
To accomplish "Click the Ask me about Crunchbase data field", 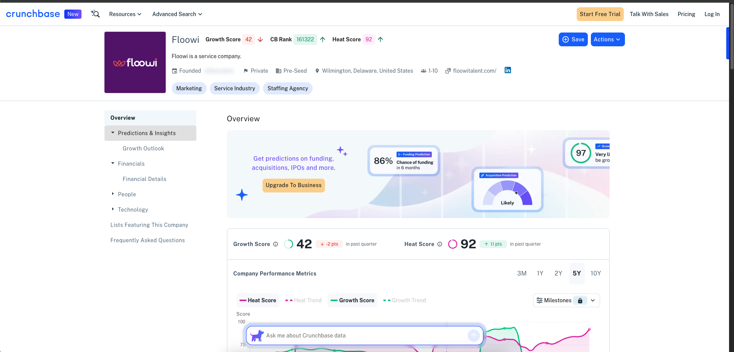I will pyautogui.click(x=344, y=336).
